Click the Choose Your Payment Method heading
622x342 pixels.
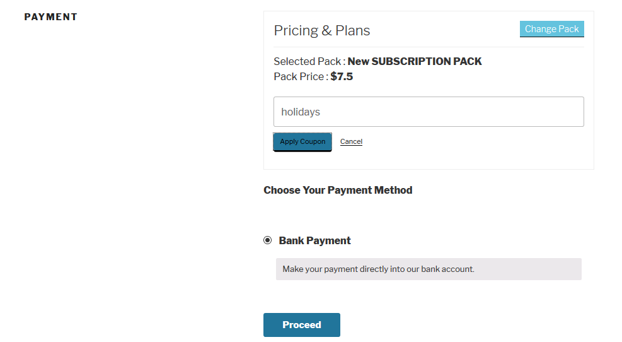(338, 190)
